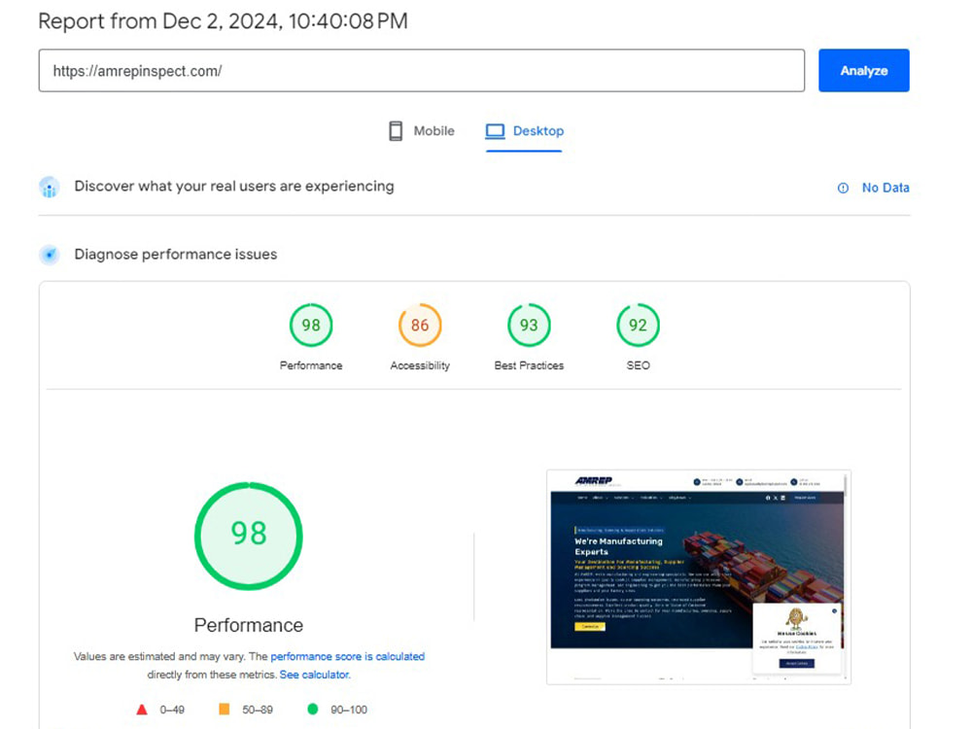The height and width of the screenshot is (729, 972).
Task: Click the 0–49 legend text
Action: [x=172, y=710]
